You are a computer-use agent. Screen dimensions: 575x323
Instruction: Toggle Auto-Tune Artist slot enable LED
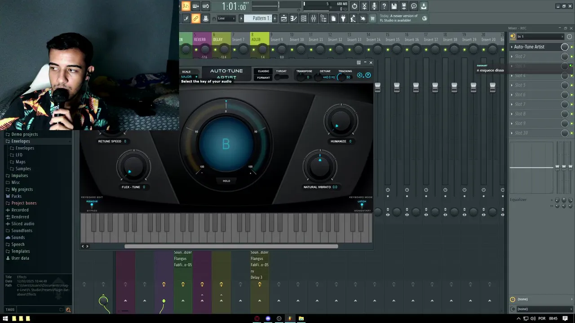(x=571, y=47)
